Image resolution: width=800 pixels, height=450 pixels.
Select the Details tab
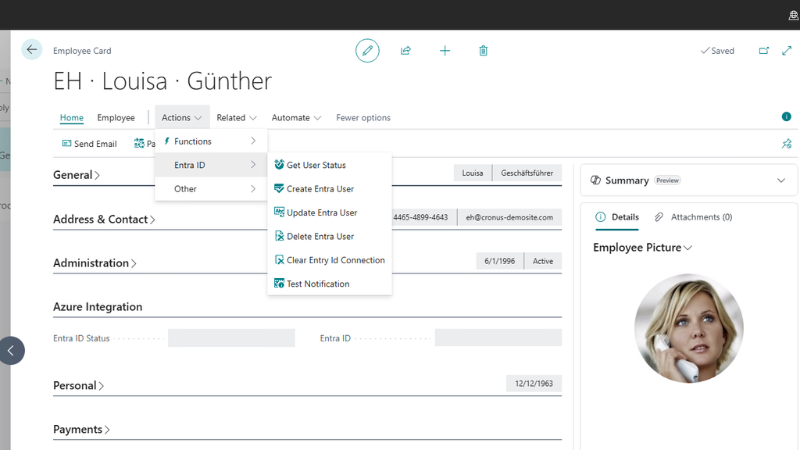tap(617, 217)
